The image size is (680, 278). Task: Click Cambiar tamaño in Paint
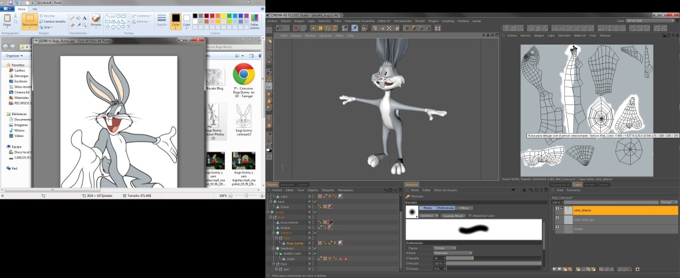[53, 22]
